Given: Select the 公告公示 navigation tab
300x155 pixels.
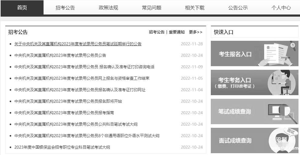Looking at the screenshot, I should coord(238,8).
